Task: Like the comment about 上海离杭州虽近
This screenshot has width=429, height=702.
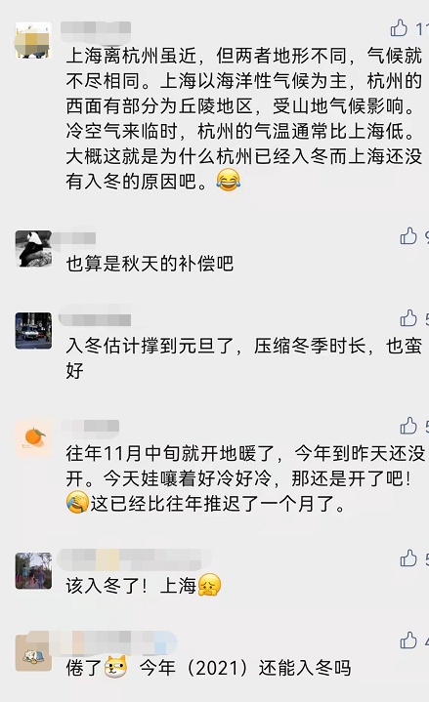Action: tap(399, 28)
